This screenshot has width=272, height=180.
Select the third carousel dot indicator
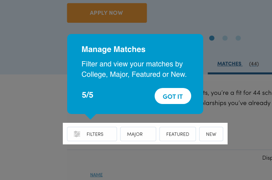238,38
